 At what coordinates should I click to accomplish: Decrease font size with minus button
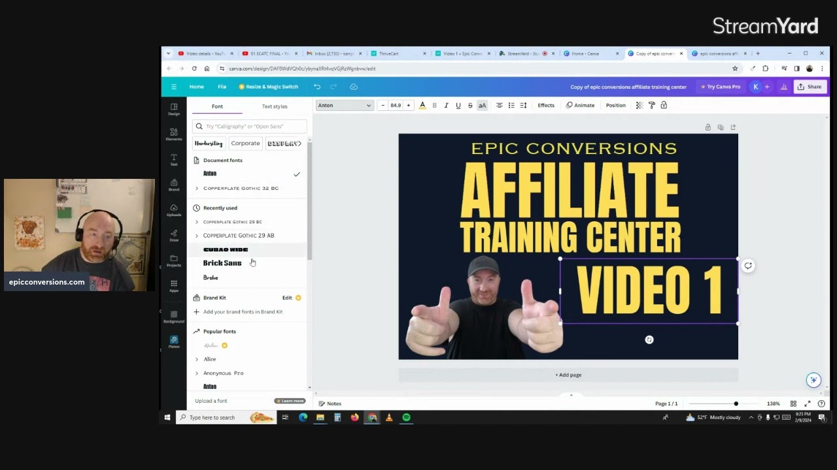383,105
